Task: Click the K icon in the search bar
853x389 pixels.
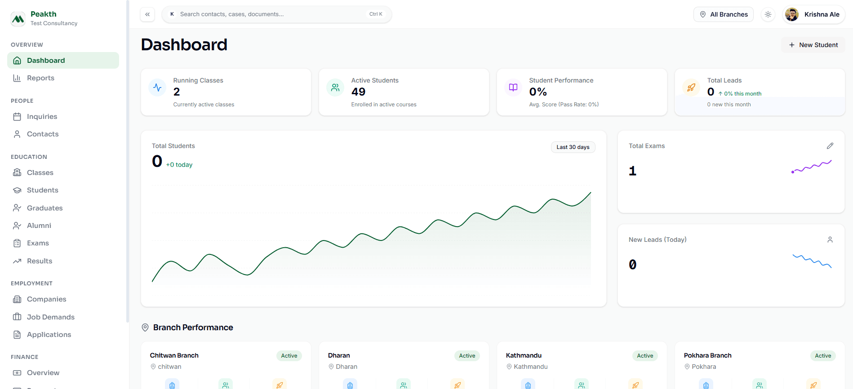Action: click(x=172, y=14)
